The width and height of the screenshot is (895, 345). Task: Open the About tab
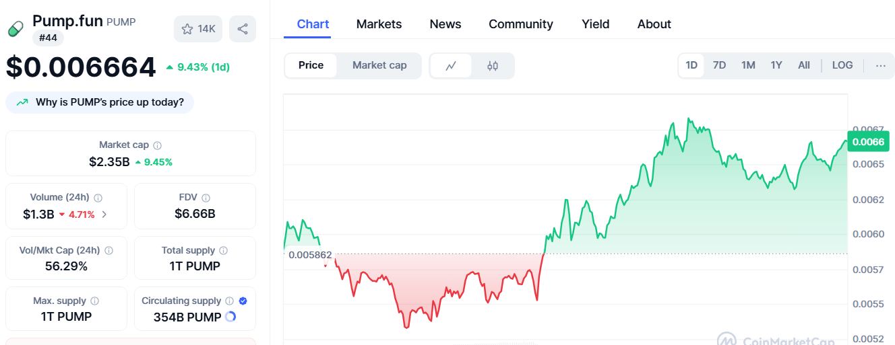click(654, 24)
